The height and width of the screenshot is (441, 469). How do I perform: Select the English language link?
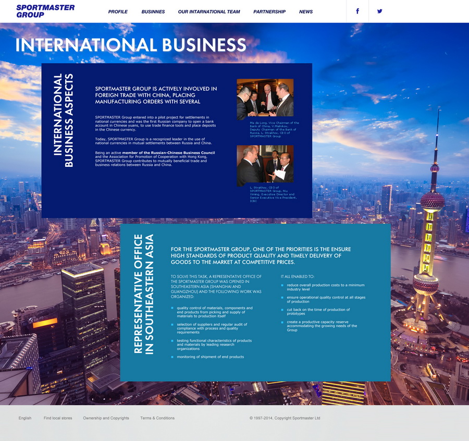point(25,418)
